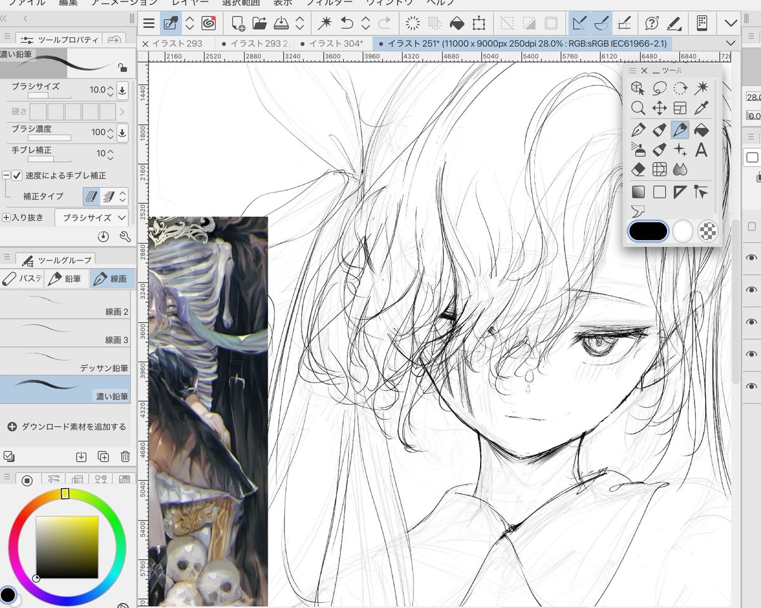
Task: Click the smartphone companion mode icon
Action: tap(701, 23)
